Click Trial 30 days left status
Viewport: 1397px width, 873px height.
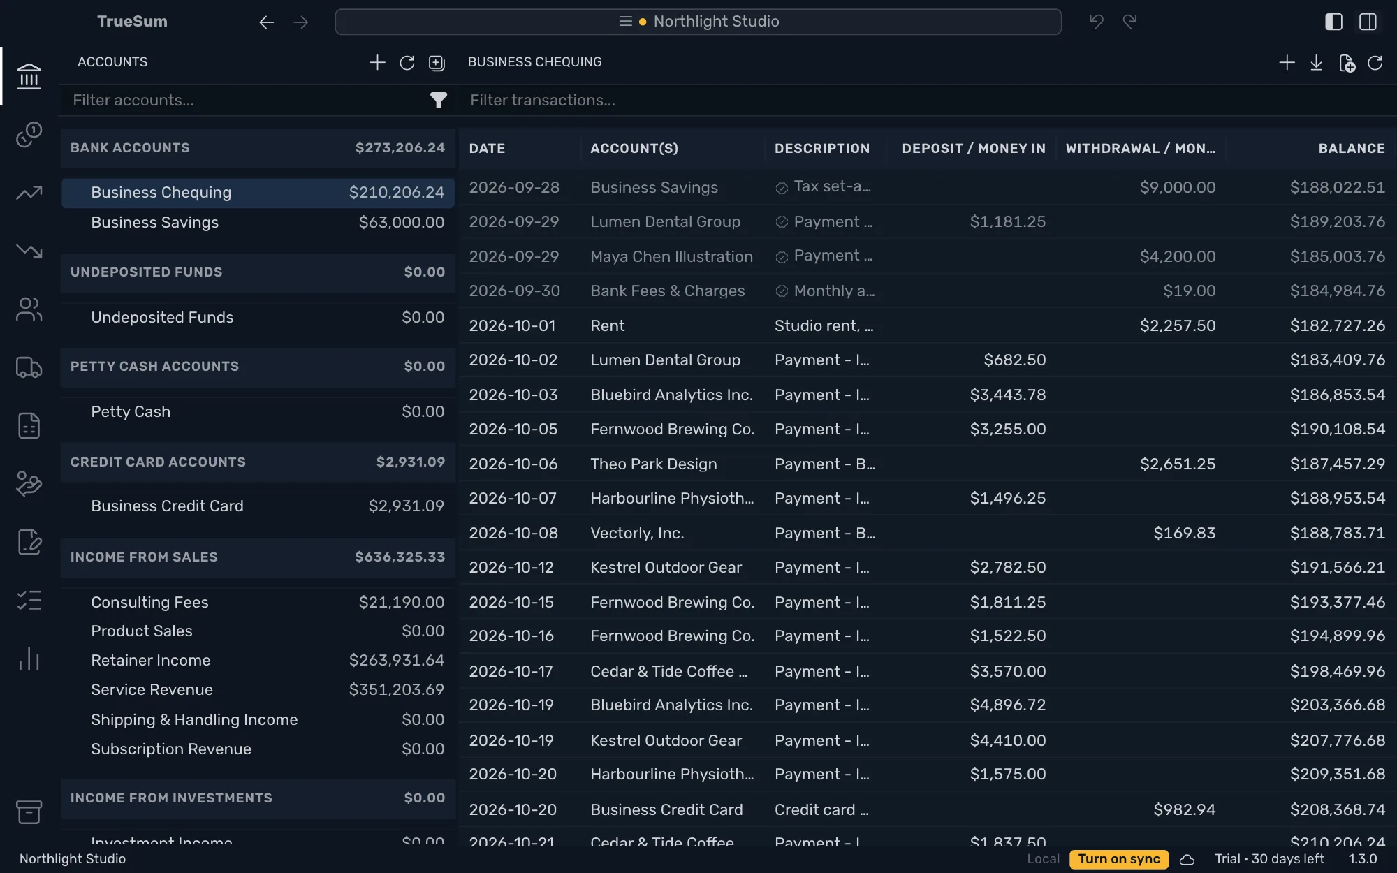(x=1269, y=859)
